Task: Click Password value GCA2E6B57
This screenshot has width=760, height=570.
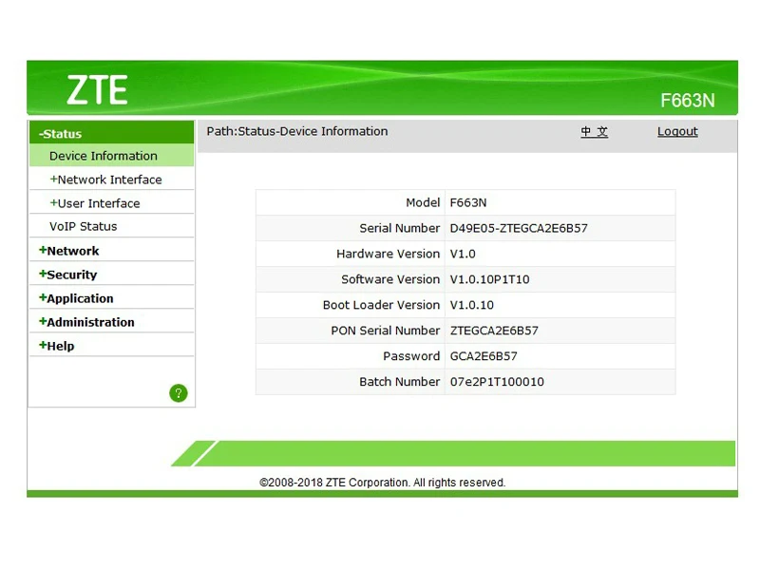Action: coord(484,356)
